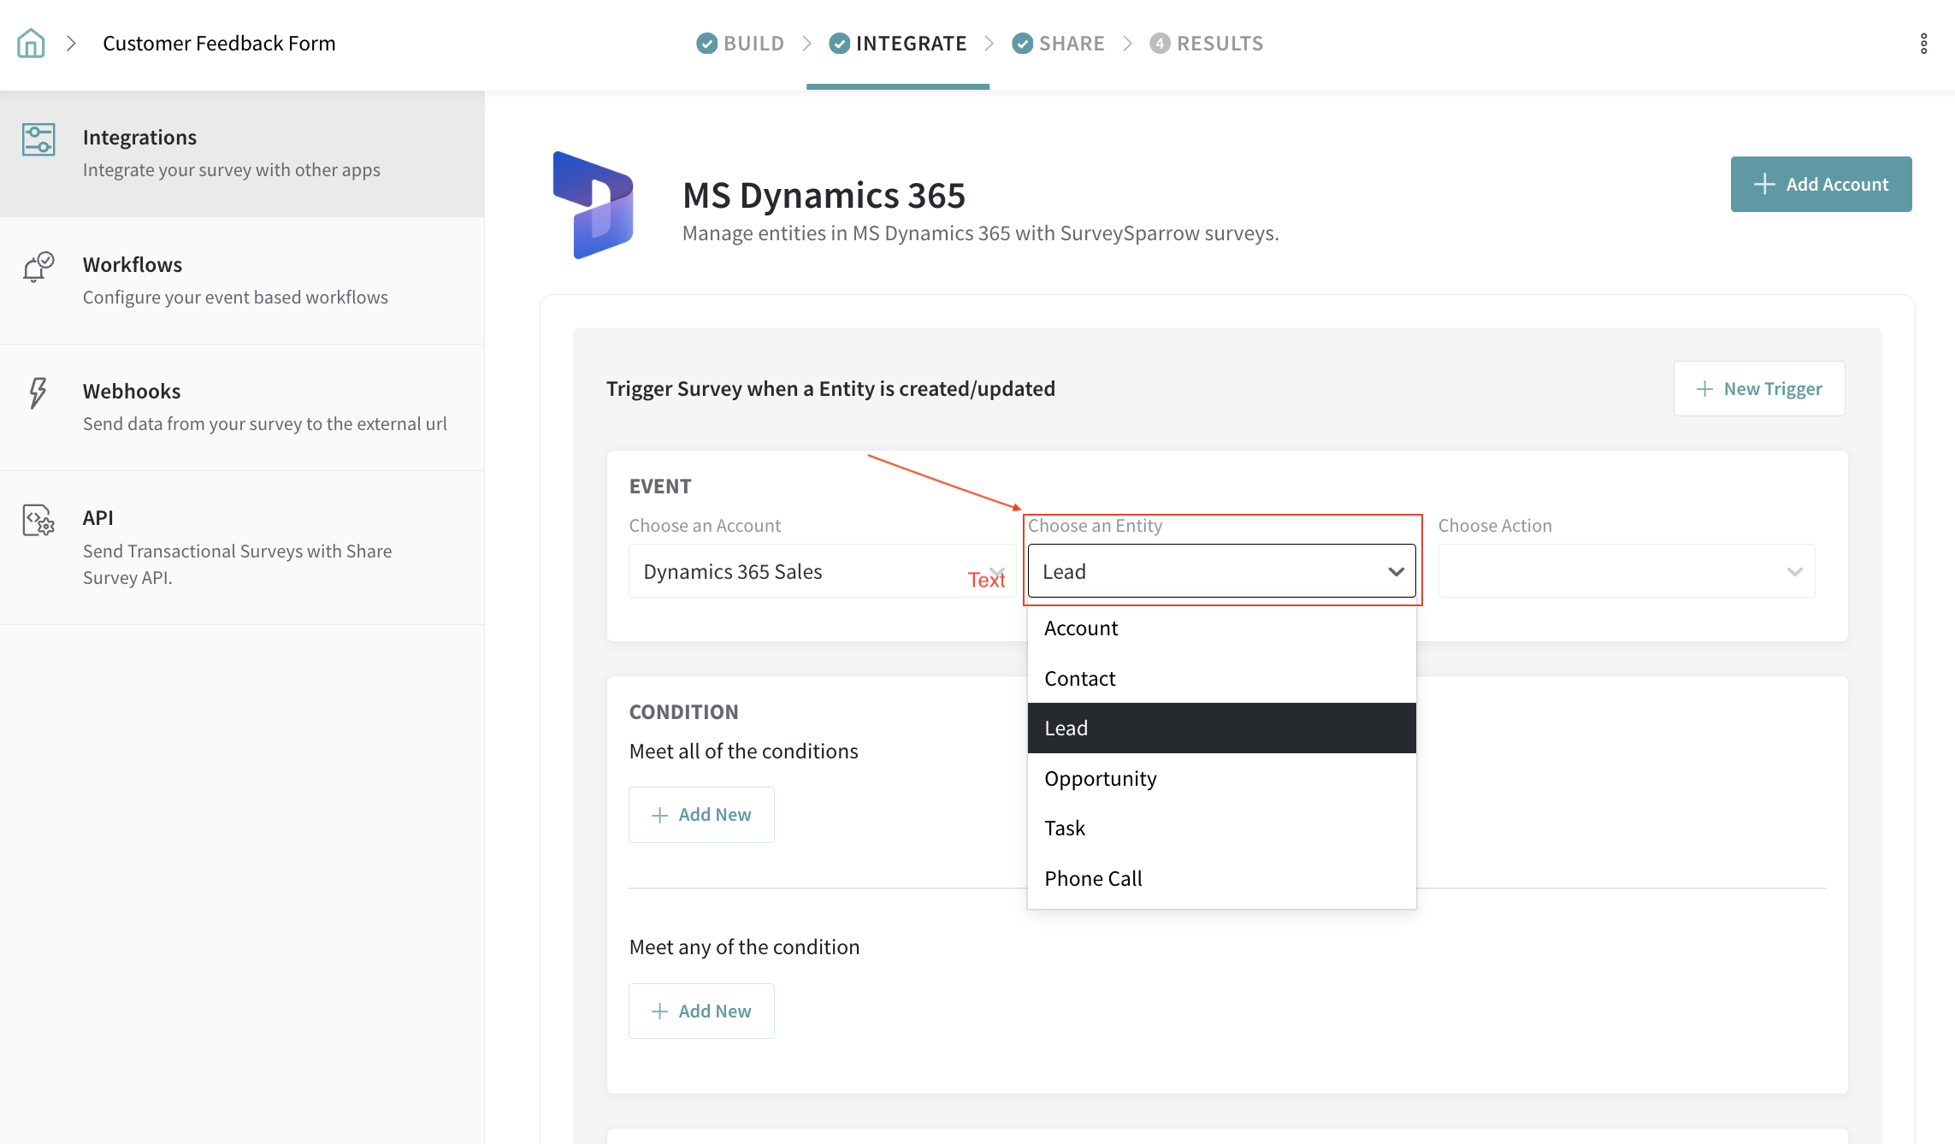Open the three-dot more options menu
The height and width of the screenshot is (1144, 1955).
[x=1923, y=44]
